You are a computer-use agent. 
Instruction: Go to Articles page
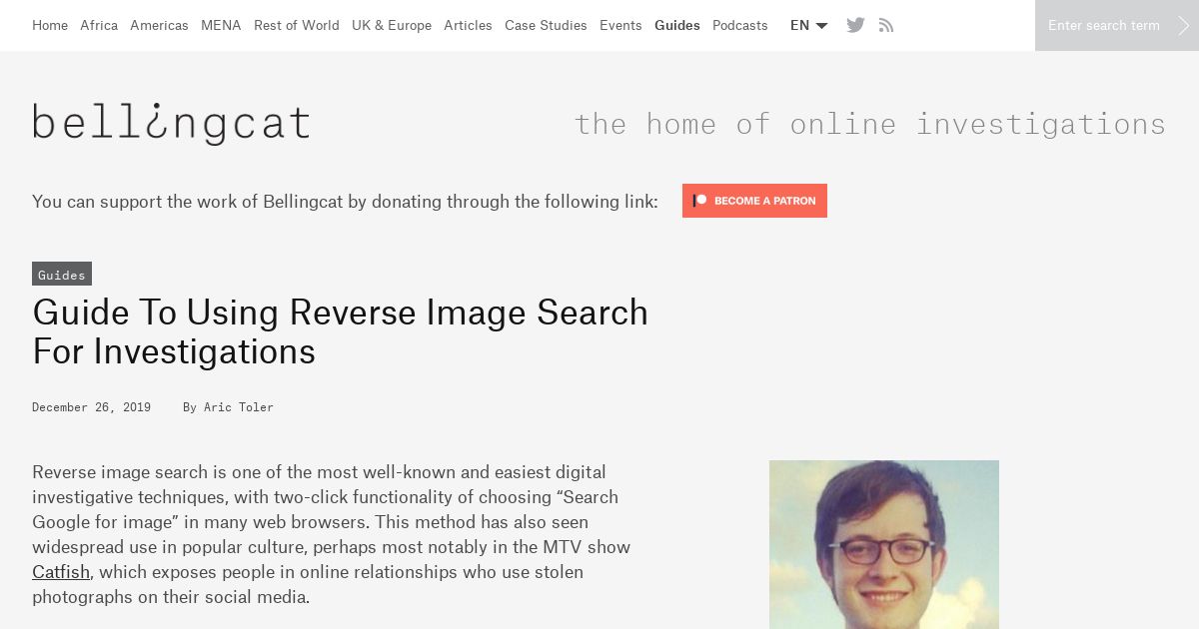pyautogui.click(x=468, y=25)
